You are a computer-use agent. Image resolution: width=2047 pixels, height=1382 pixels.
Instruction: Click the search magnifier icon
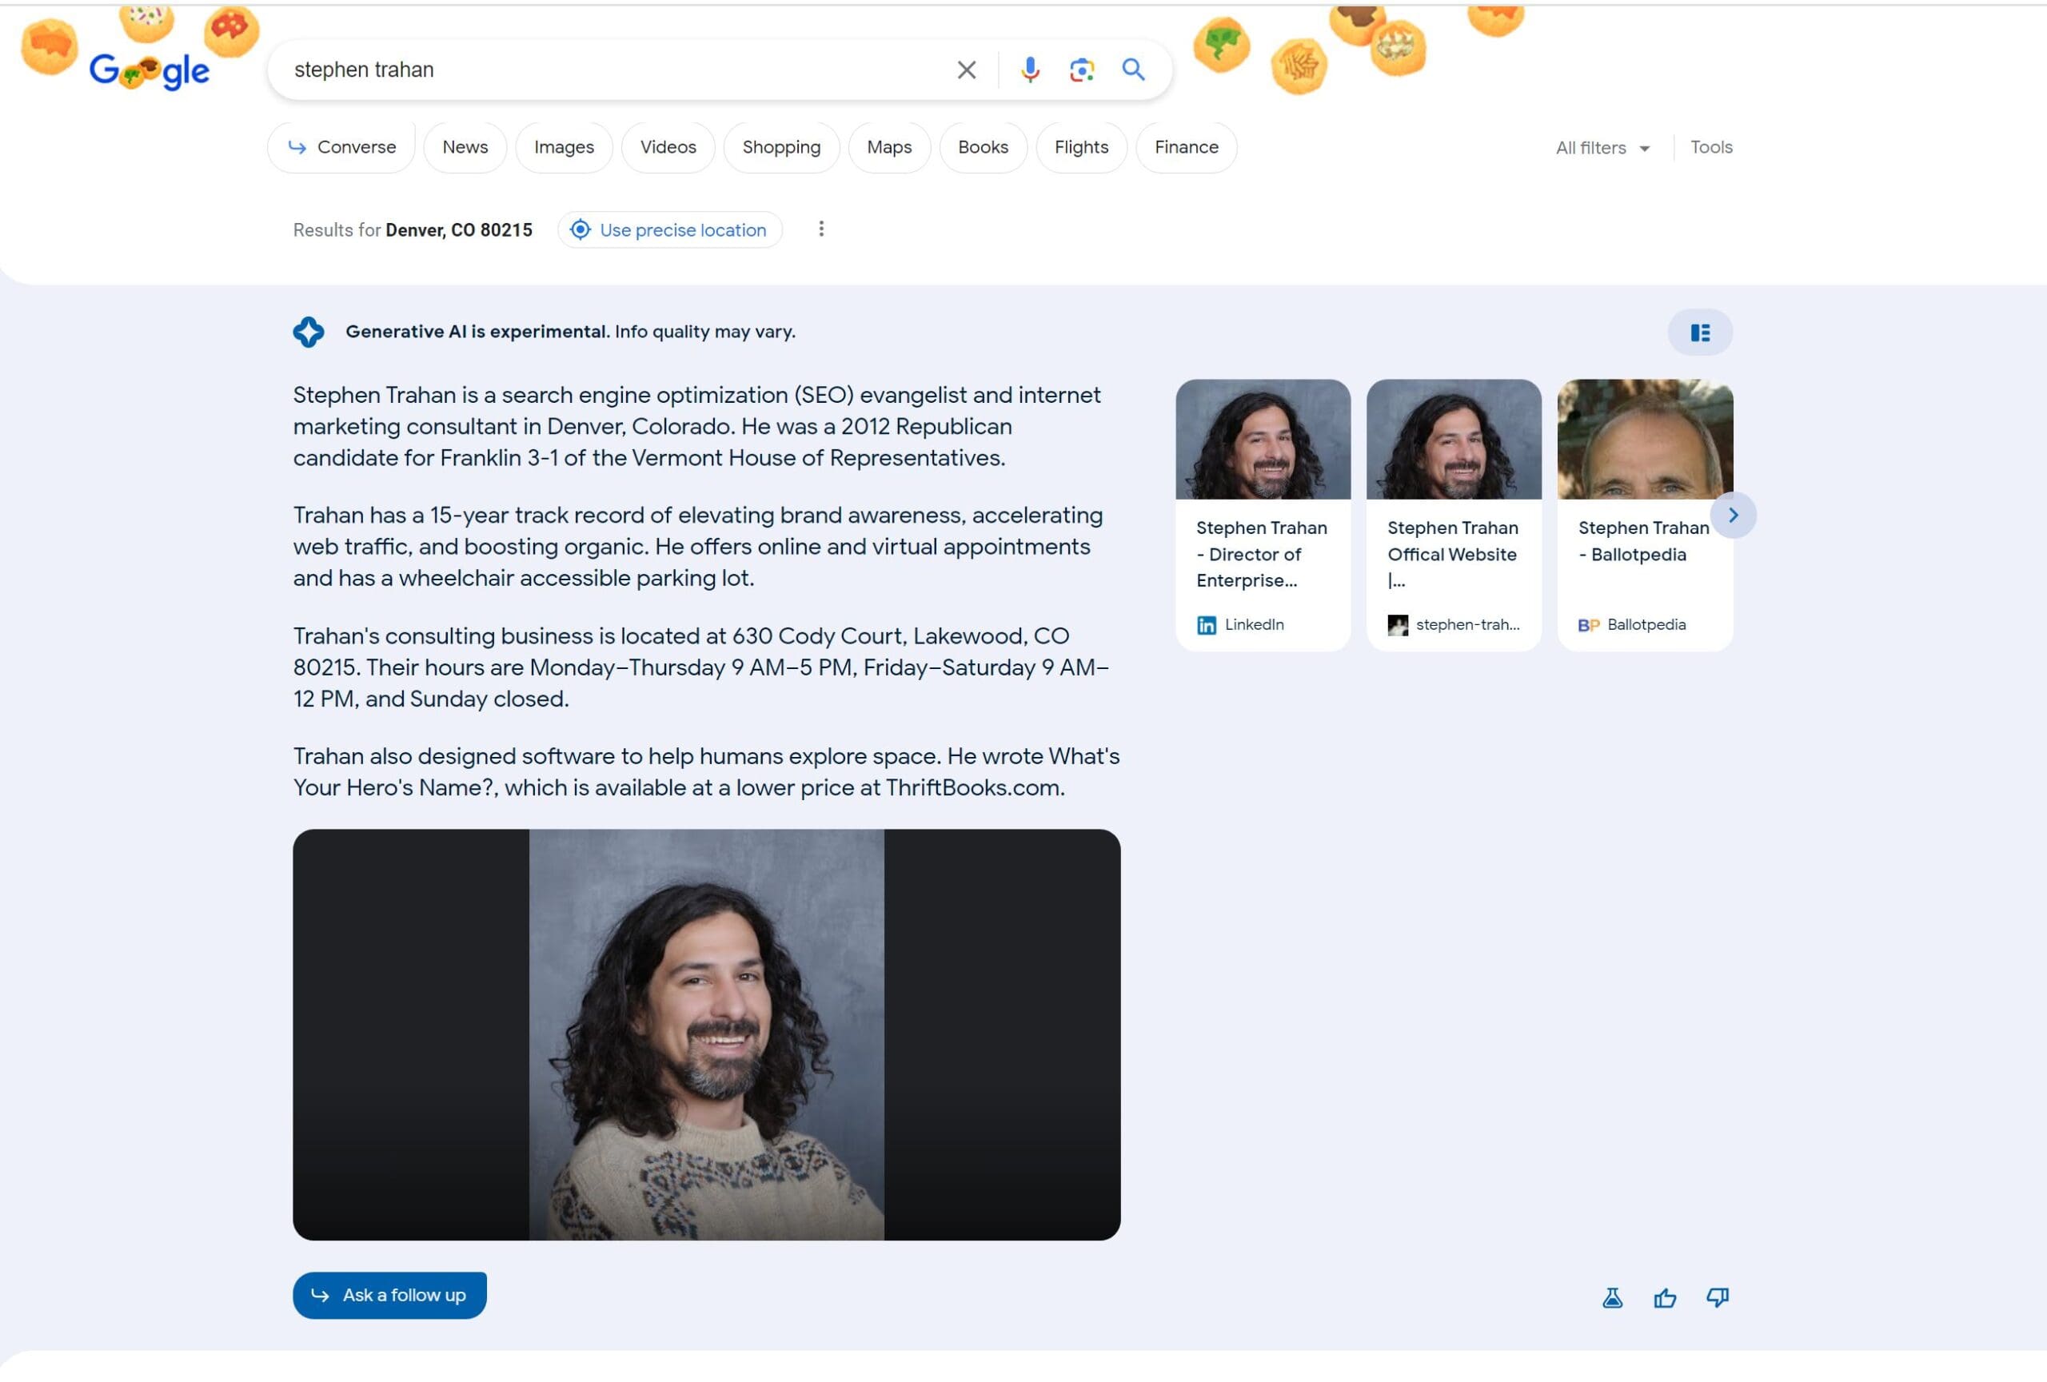coord(1134,70)
